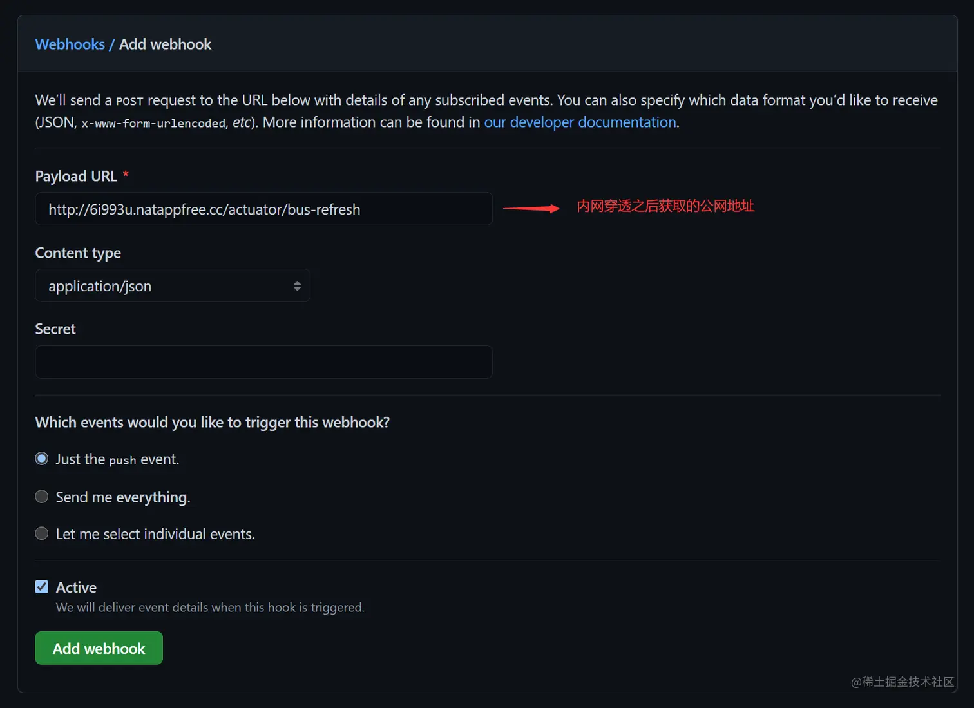
Task: Open the Webhooks breadcrumb link
Action: [70, 44]
